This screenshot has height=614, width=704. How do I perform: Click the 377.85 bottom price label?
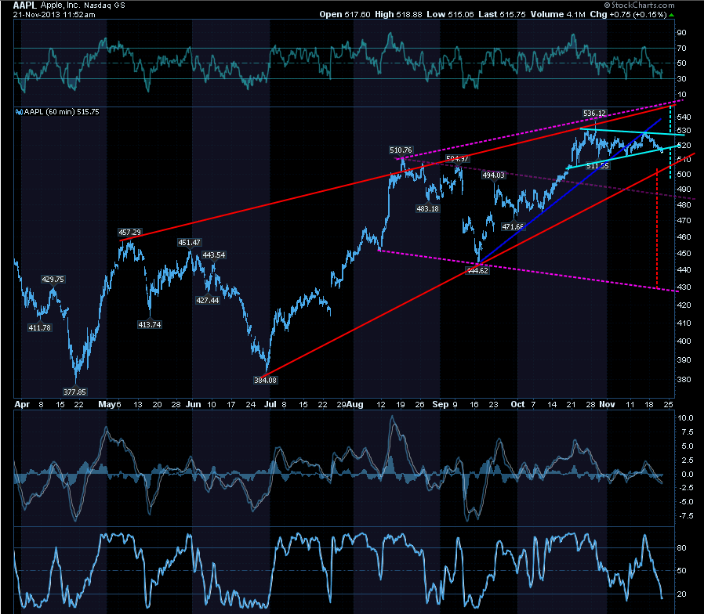(74, 392)
